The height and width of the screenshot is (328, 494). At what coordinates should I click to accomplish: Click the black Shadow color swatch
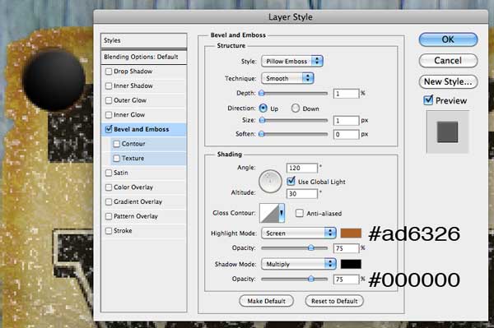[x=351, y=264]
